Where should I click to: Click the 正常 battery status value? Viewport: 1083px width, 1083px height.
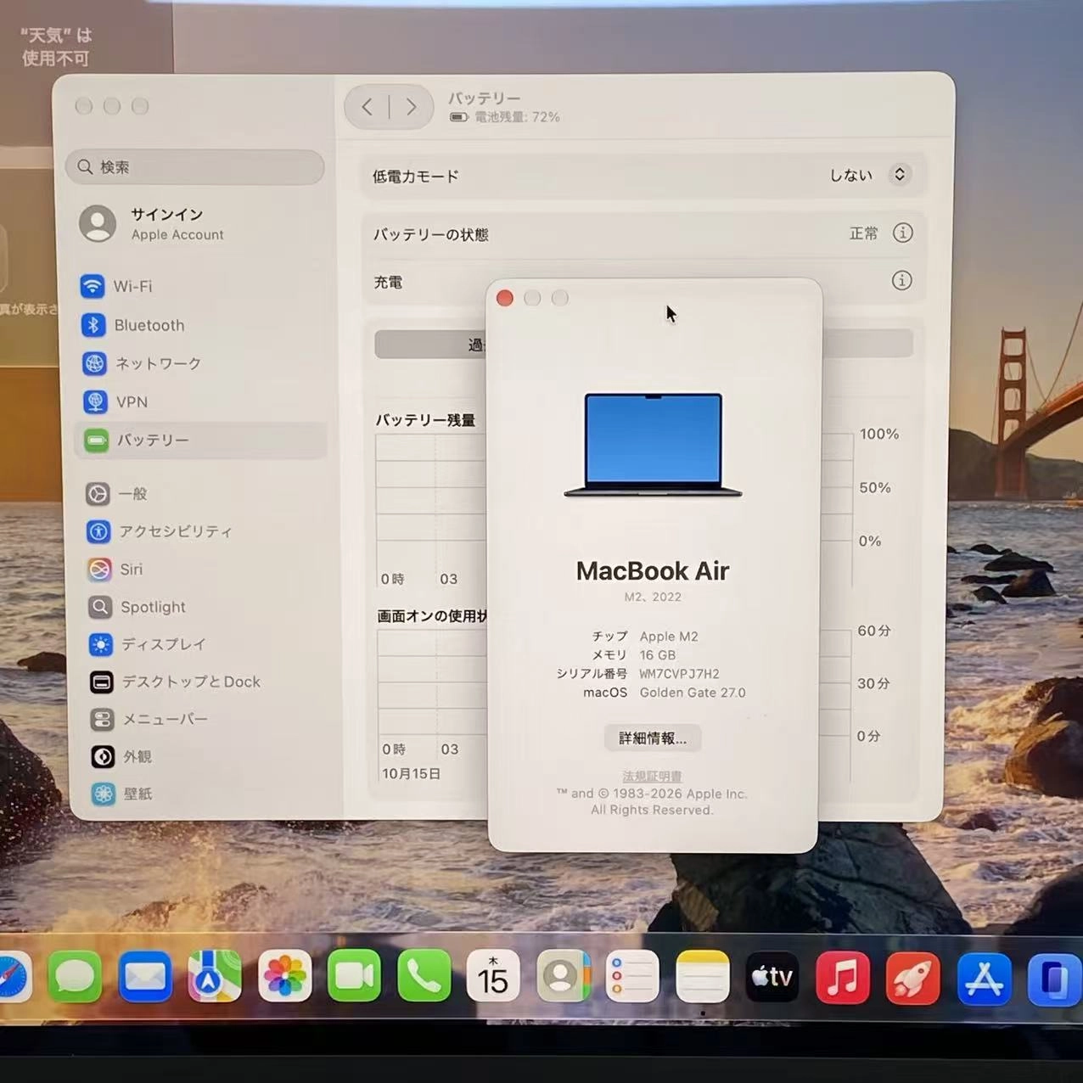tap(864, 233)
